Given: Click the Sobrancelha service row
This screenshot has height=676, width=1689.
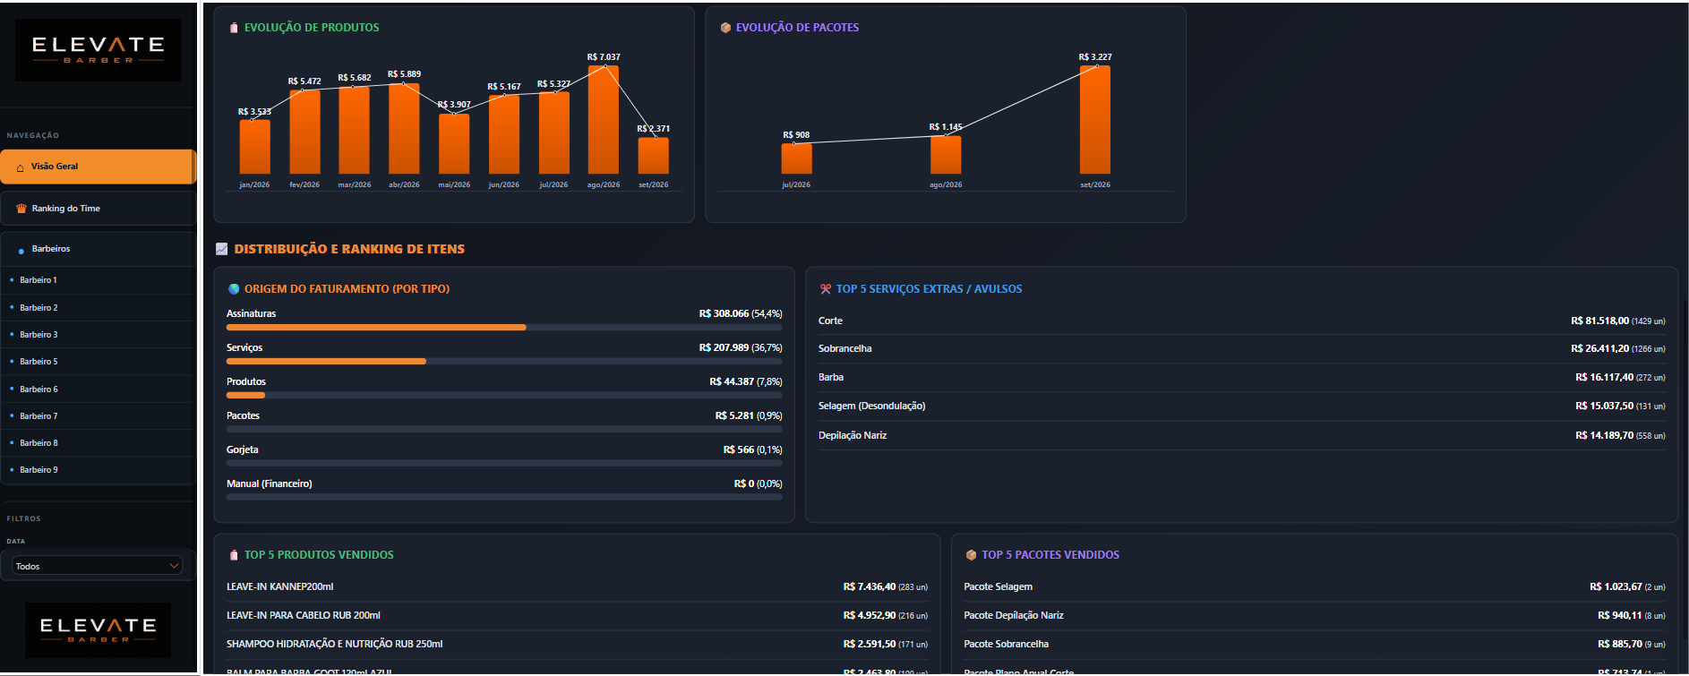Looking at the screenshot, I should coord(1241,349).
